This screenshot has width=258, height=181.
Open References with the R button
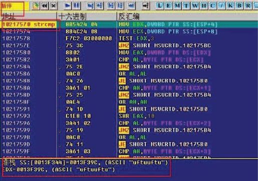pyautogui.click(x=248, y=6)
